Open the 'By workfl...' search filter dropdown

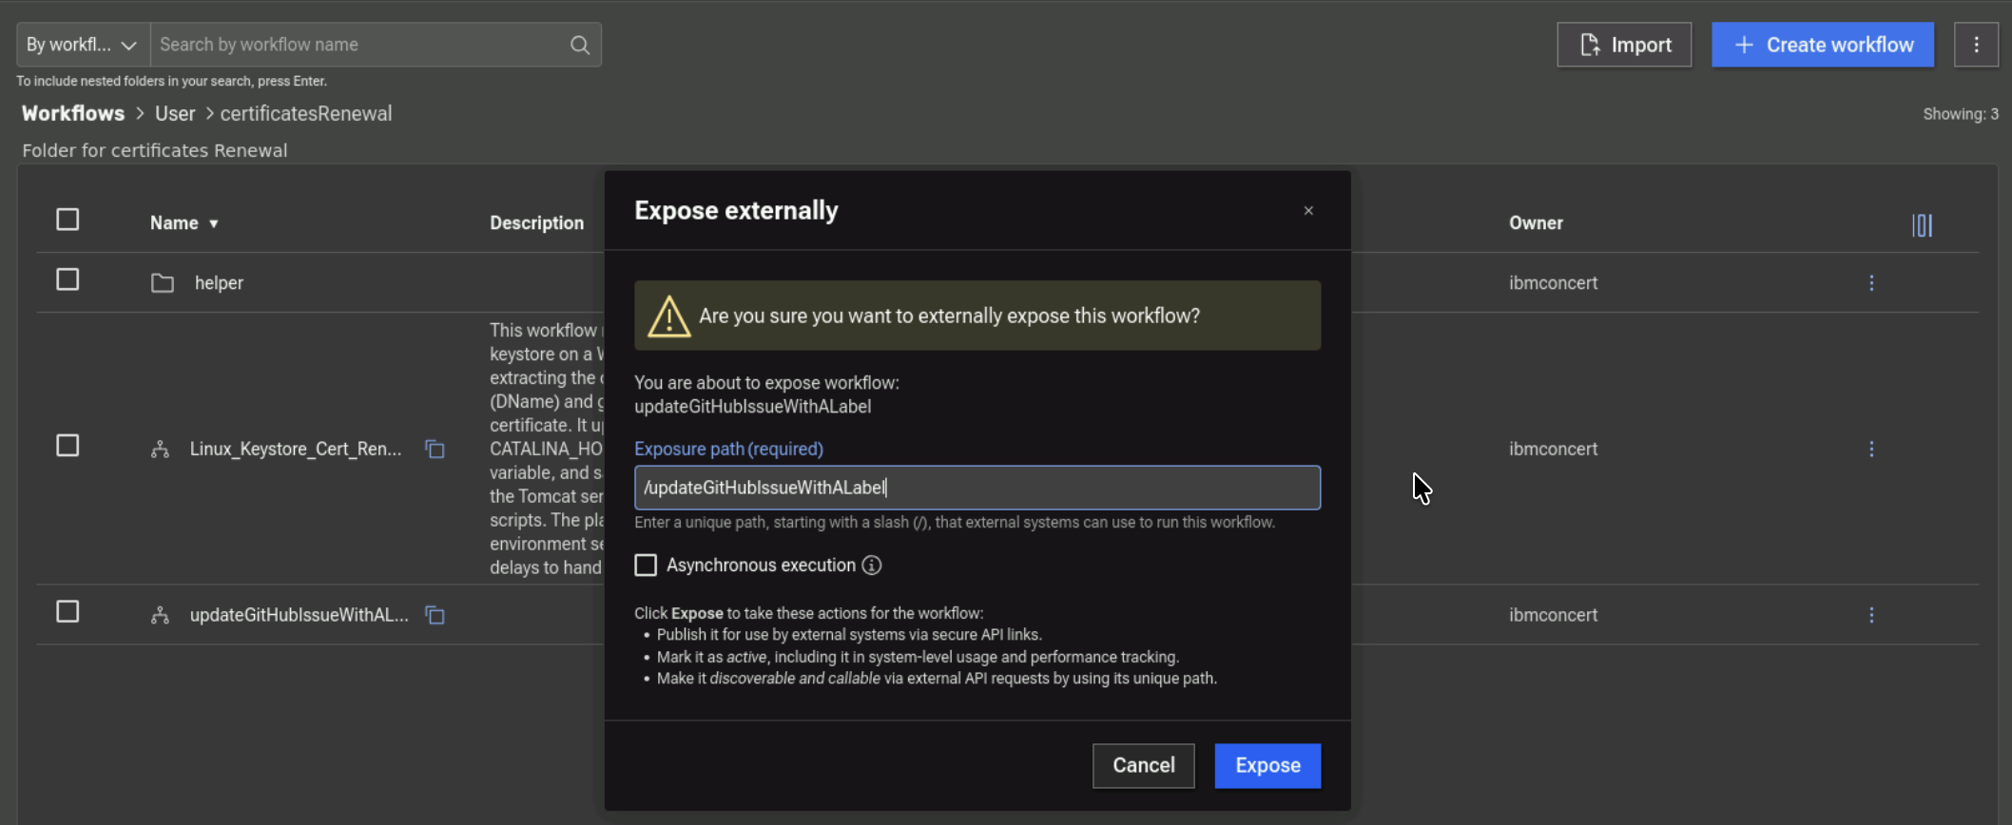(83, 45)
